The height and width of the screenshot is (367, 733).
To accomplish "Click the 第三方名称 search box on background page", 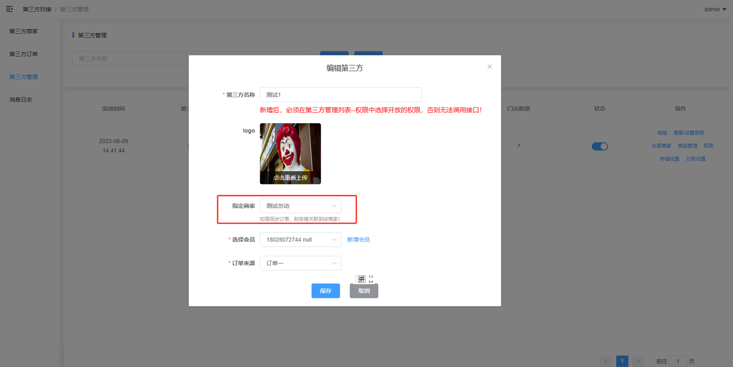I will click(129, 59).
